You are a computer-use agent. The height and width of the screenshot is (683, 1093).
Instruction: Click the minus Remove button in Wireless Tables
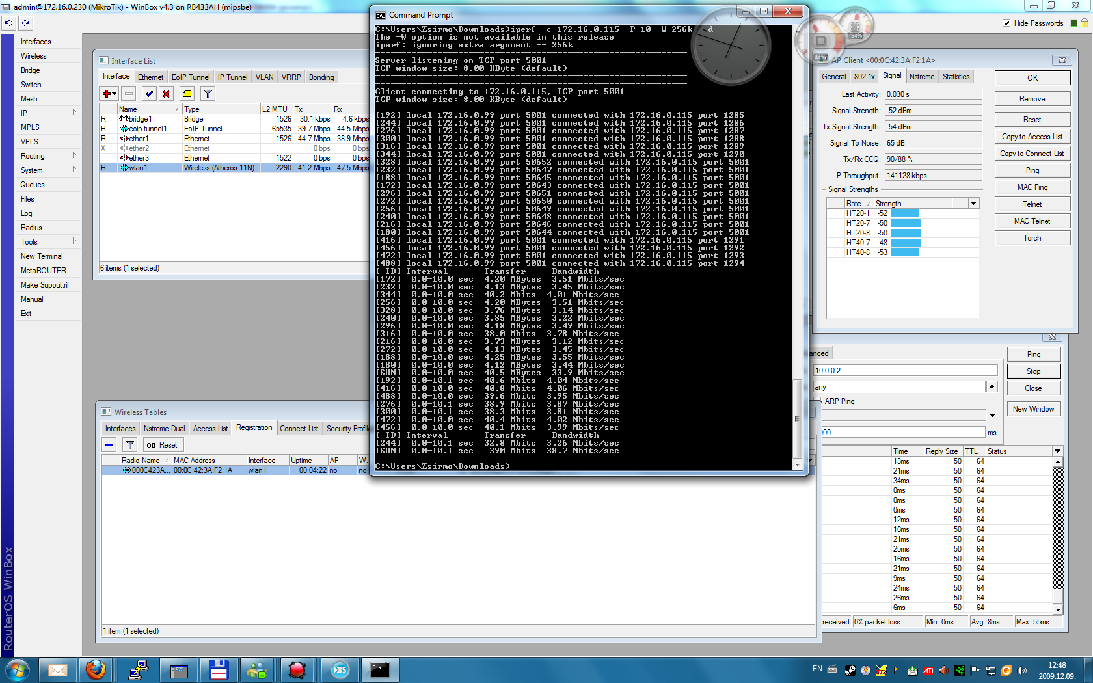[109, 445]
